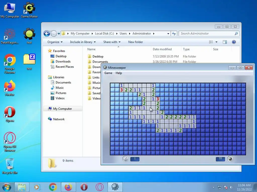Open the Game Maker desktop shortcut
The image size is (257, 192).
click(x=29, y=10)
